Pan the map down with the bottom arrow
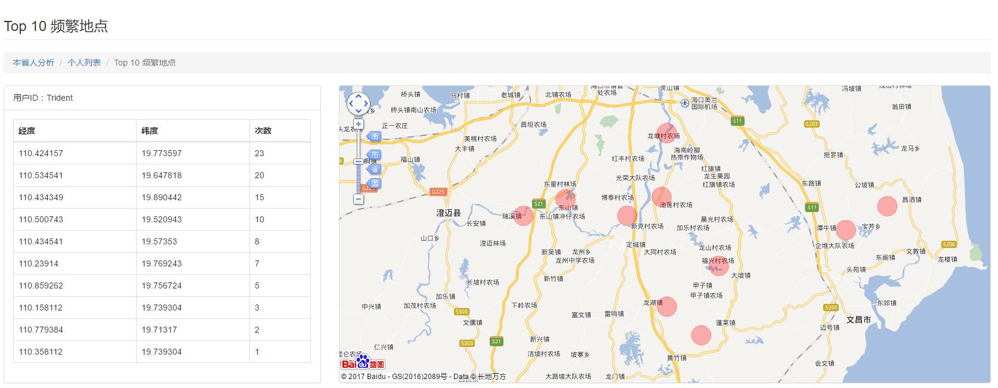 358,111
